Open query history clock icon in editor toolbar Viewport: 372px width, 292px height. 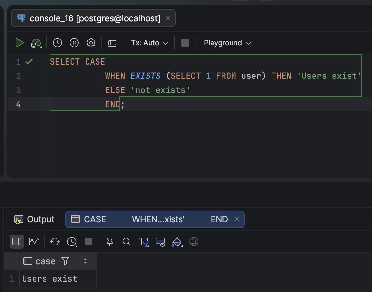point(57,43)
